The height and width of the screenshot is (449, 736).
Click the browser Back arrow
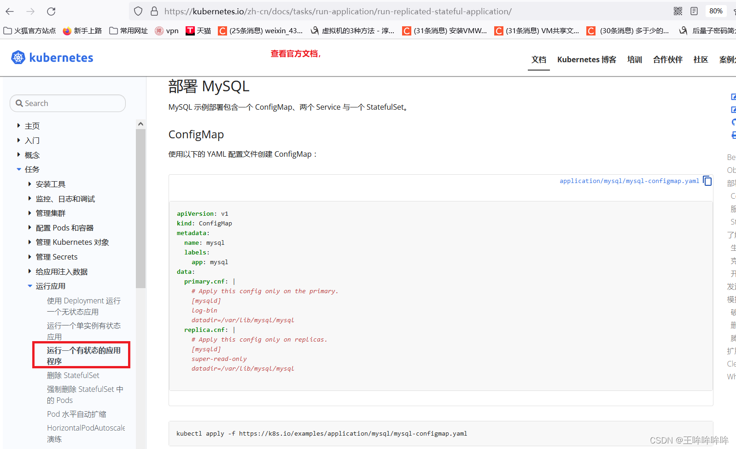10,11
